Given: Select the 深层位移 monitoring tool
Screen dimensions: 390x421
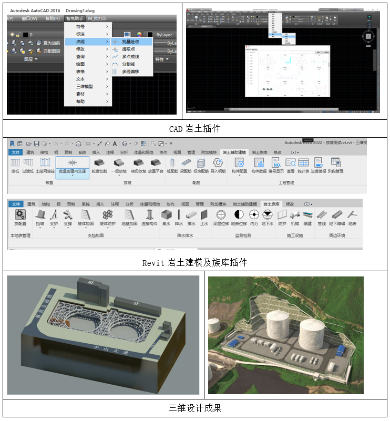Looking at the screenshot, I should [x=221, y=218].
